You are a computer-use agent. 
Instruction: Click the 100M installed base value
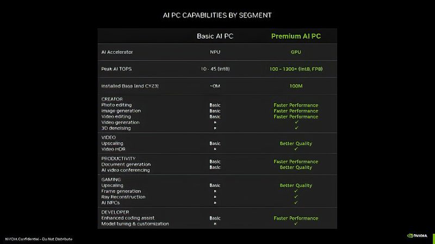(x=296, y=86)
